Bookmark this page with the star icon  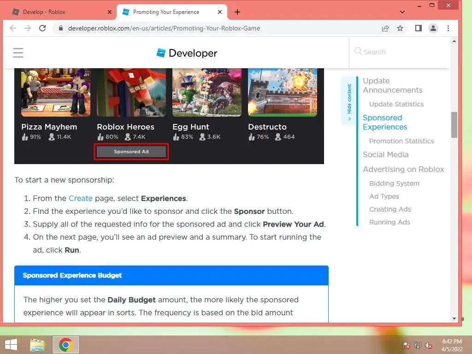click(400, 28)
